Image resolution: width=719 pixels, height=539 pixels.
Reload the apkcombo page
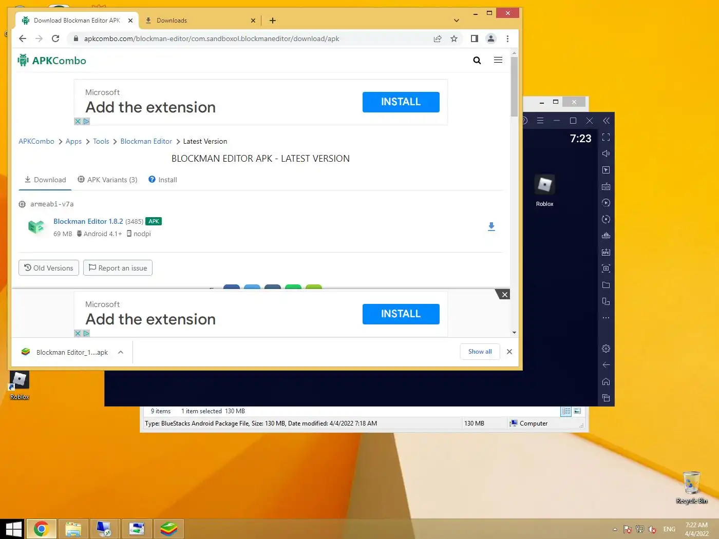(x=55, y=38)
